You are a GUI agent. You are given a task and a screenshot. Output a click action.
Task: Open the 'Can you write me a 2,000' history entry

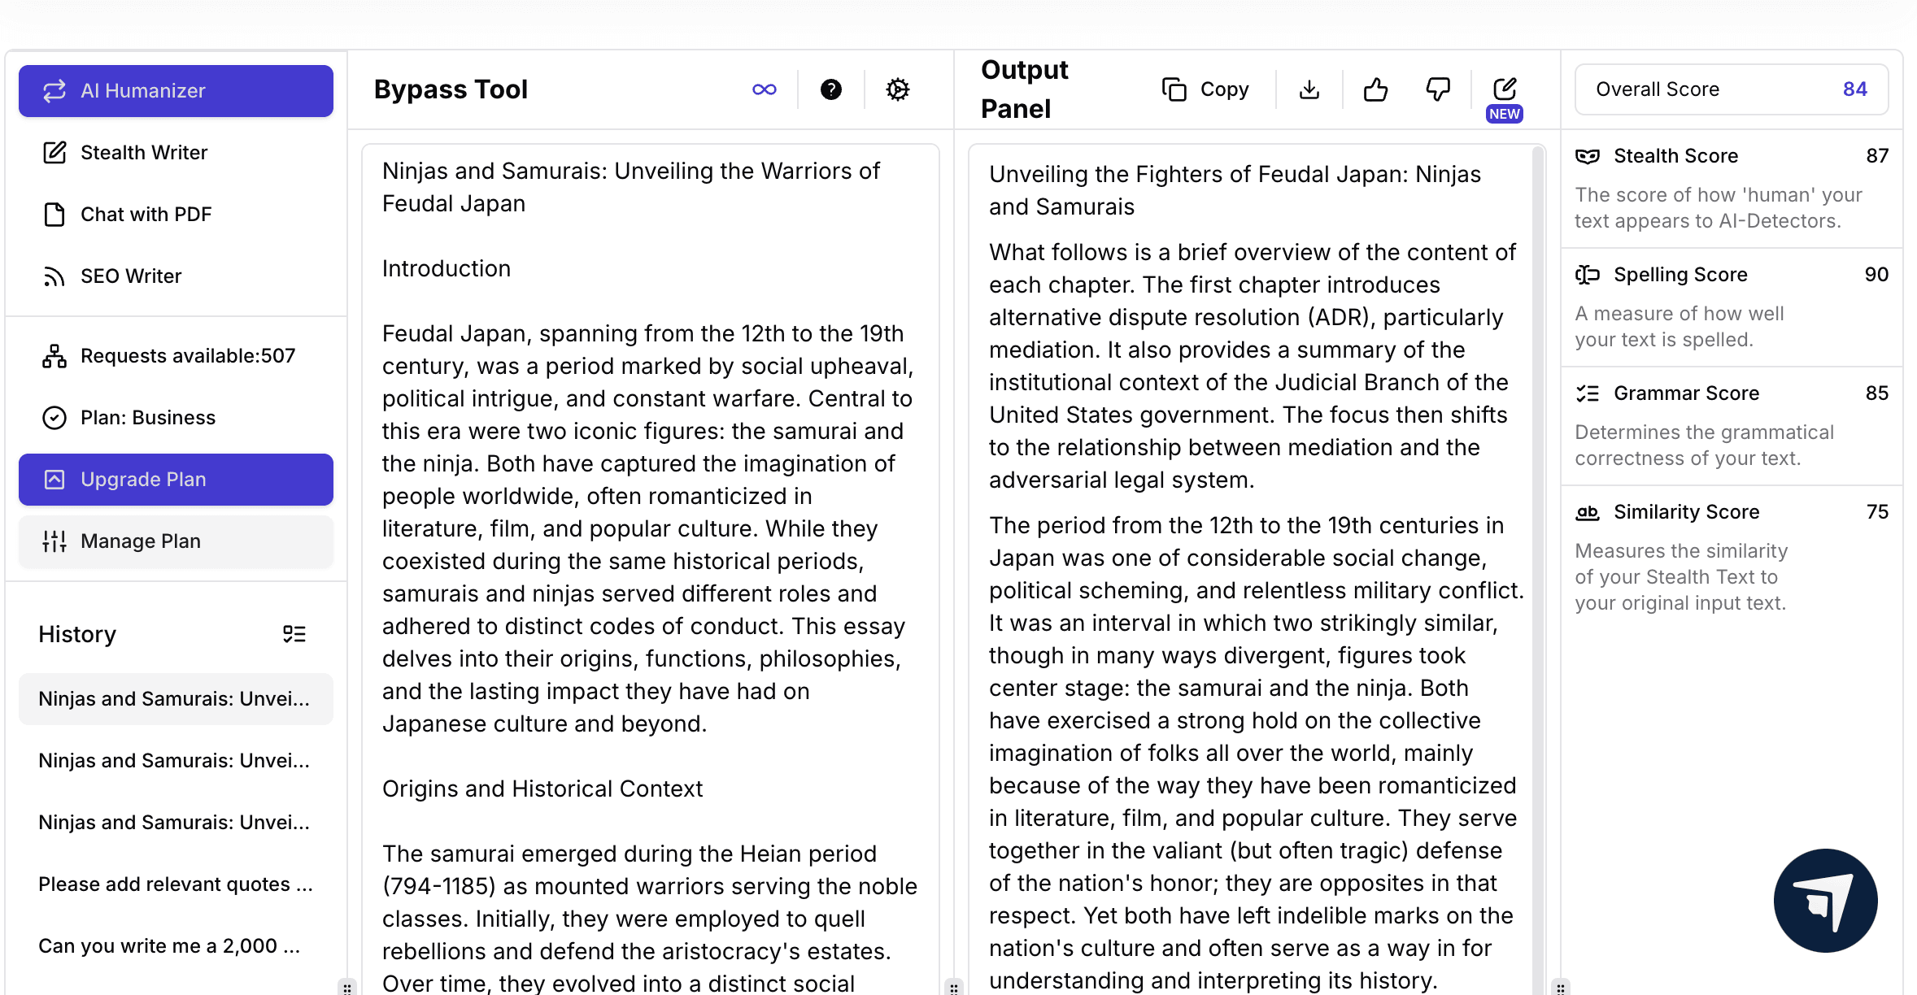169,946
